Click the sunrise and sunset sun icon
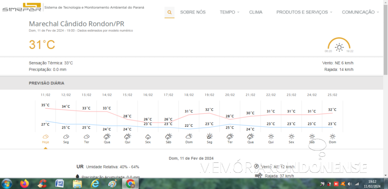 [x=339, y=47]
